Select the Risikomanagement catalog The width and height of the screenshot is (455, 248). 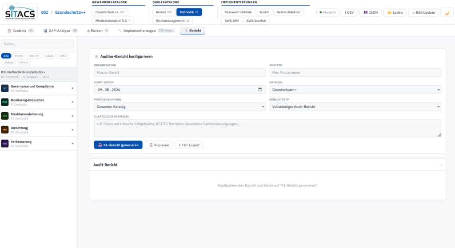172,20
